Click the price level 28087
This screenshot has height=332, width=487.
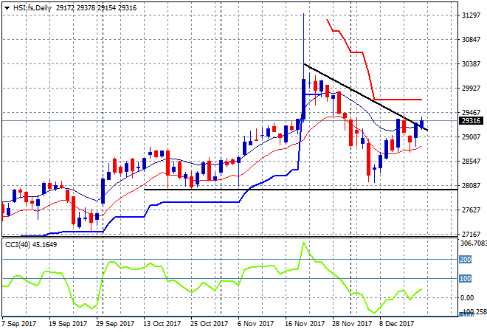[472, 186]
